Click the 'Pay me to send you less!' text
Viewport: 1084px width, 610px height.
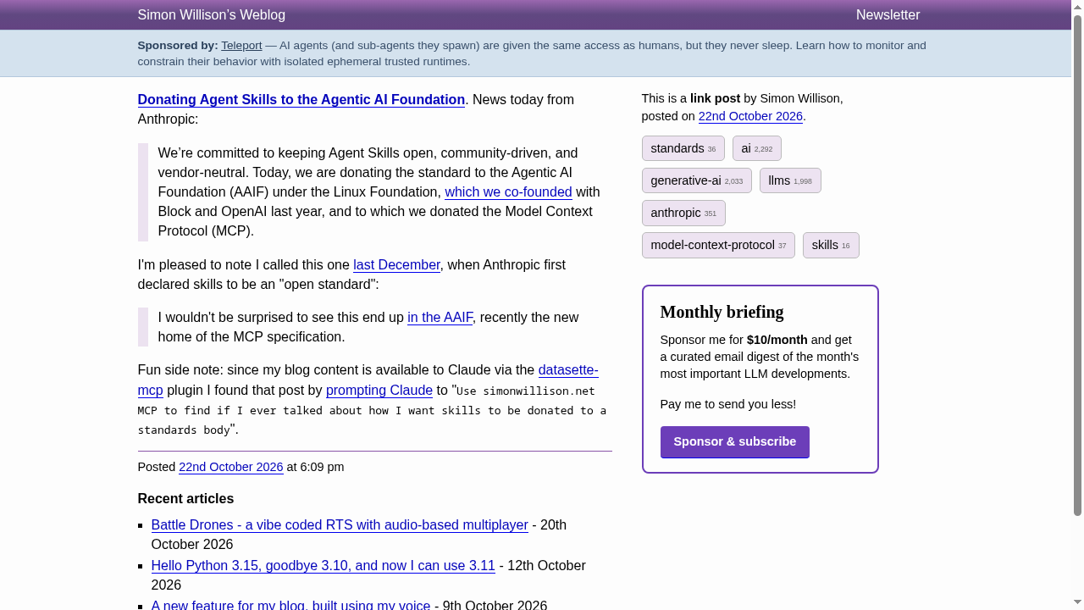[728, 404]
